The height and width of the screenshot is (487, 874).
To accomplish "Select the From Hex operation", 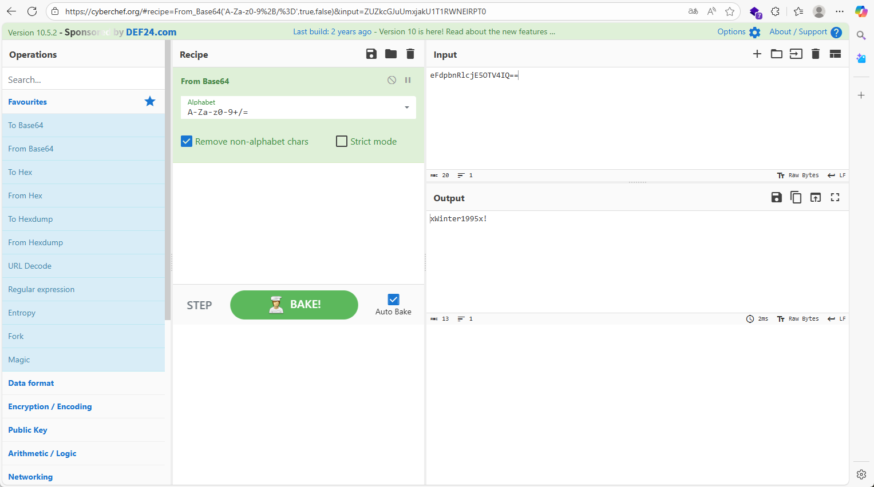I will tap(84, 195).
